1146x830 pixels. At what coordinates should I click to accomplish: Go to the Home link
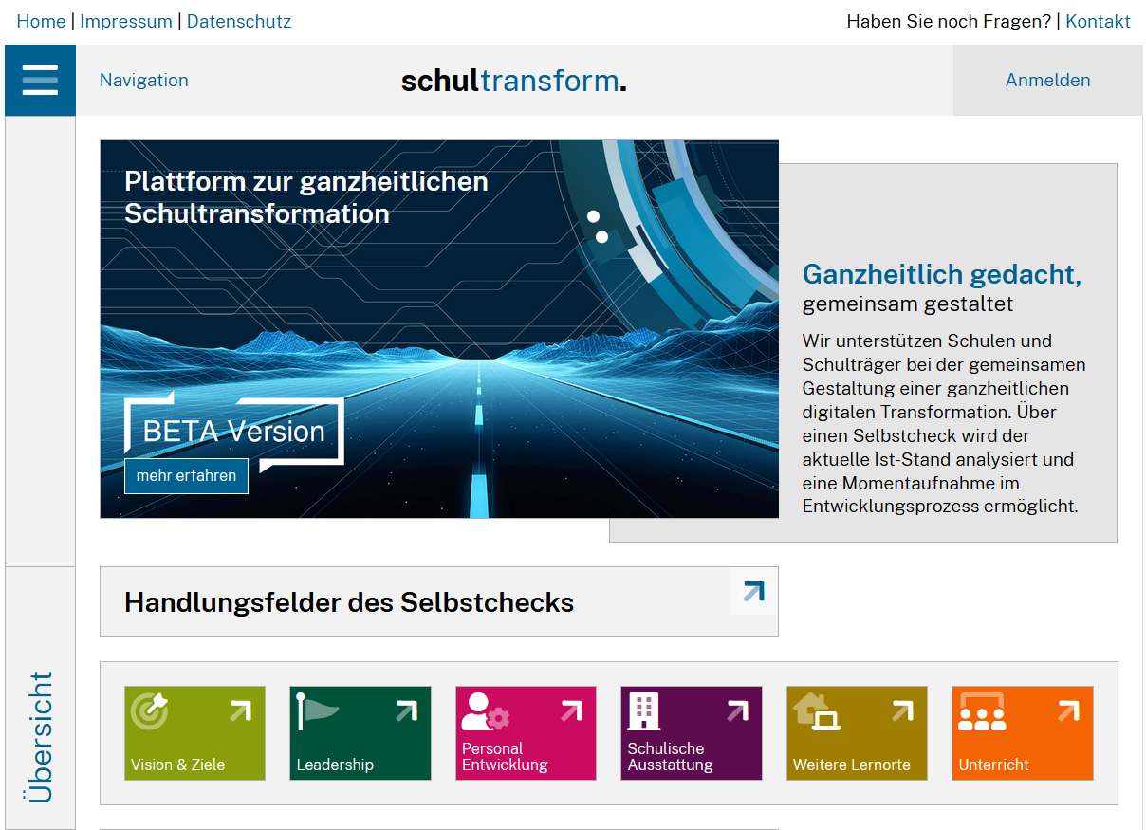click(x=41, y=21)
